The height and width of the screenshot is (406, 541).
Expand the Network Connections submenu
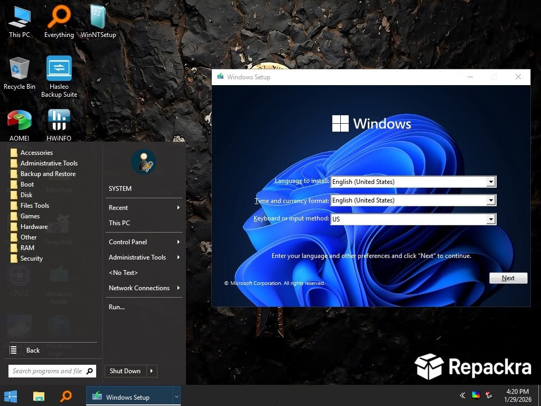point(144,288)
